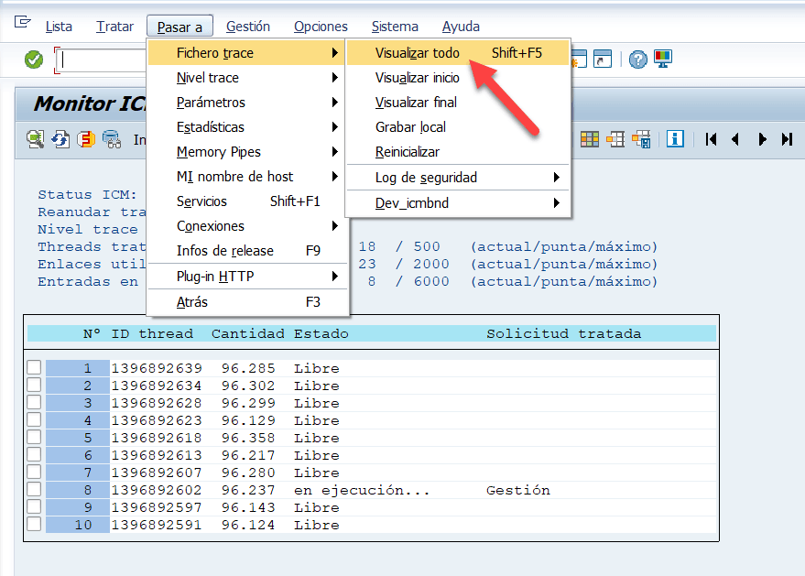Open the Gestión menu
This screenshot has width=805, height=576.
point(247,27)
